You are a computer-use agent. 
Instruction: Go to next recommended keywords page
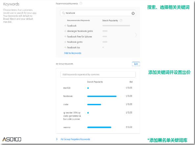[136, 35]
